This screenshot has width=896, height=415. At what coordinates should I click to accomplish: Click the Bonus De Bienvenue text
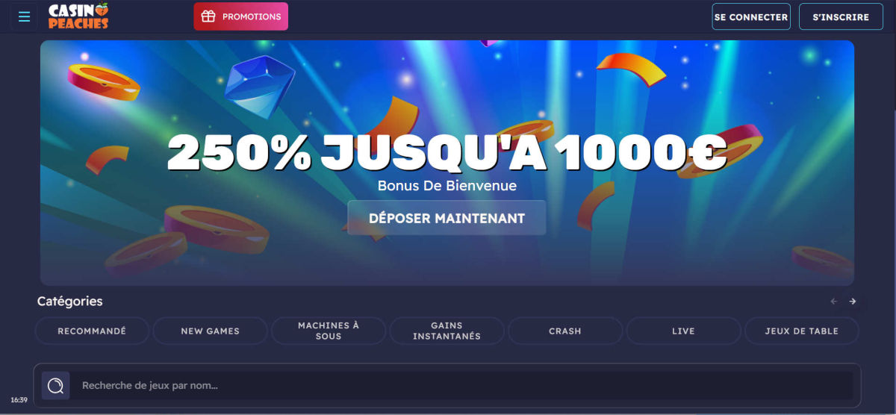[x=447, y=186]
